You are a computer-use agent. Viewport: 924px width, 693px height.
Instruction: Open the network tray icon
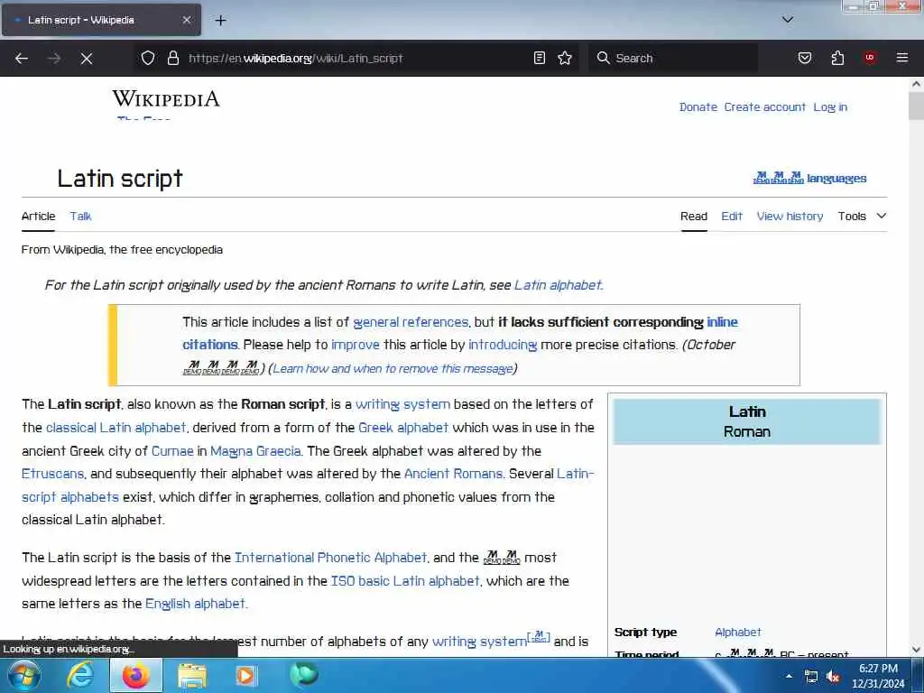[811, 677]
